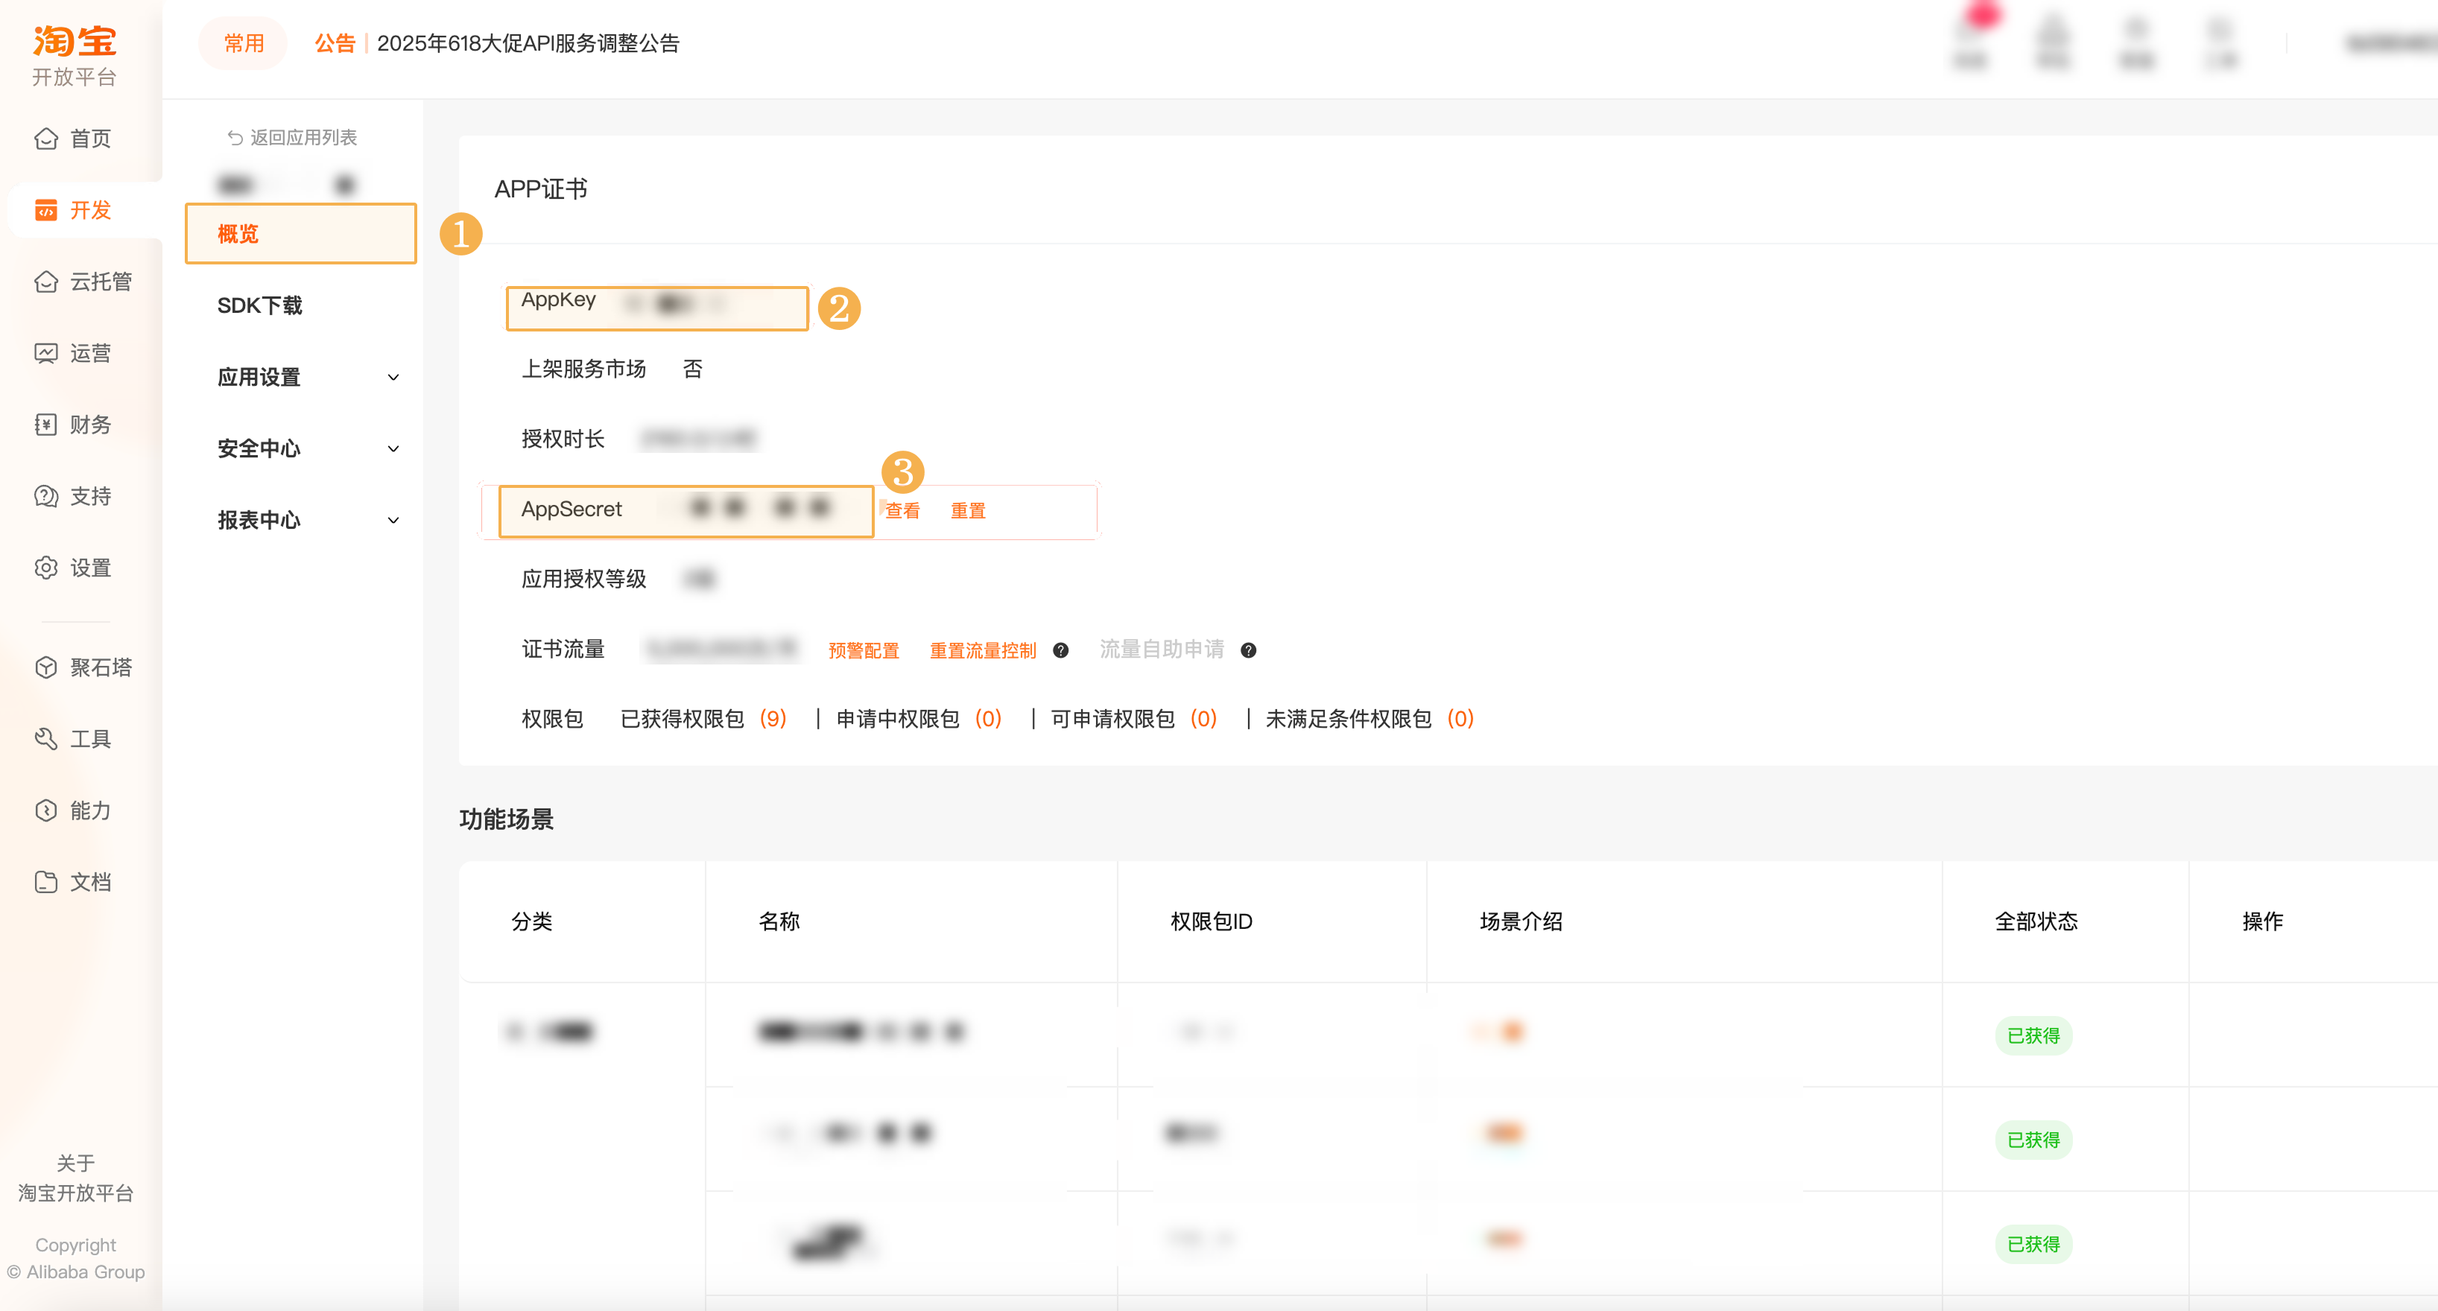The image size is (2438, 1311).
Task: Open 可申请权限包 (0) list
Action: tap(1134, 719)
